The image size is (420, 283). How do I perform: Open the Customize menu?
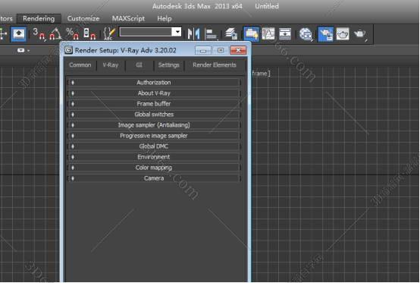point(83,18)
